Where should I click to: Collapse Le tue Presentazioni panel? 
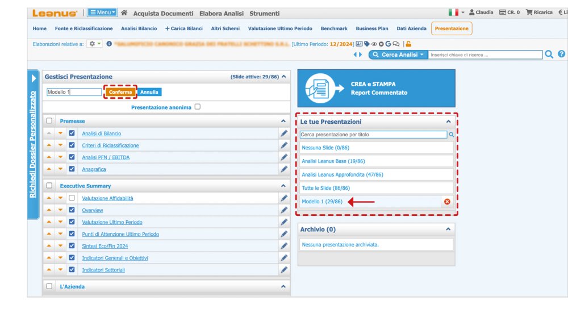click(x=449, y=122)
